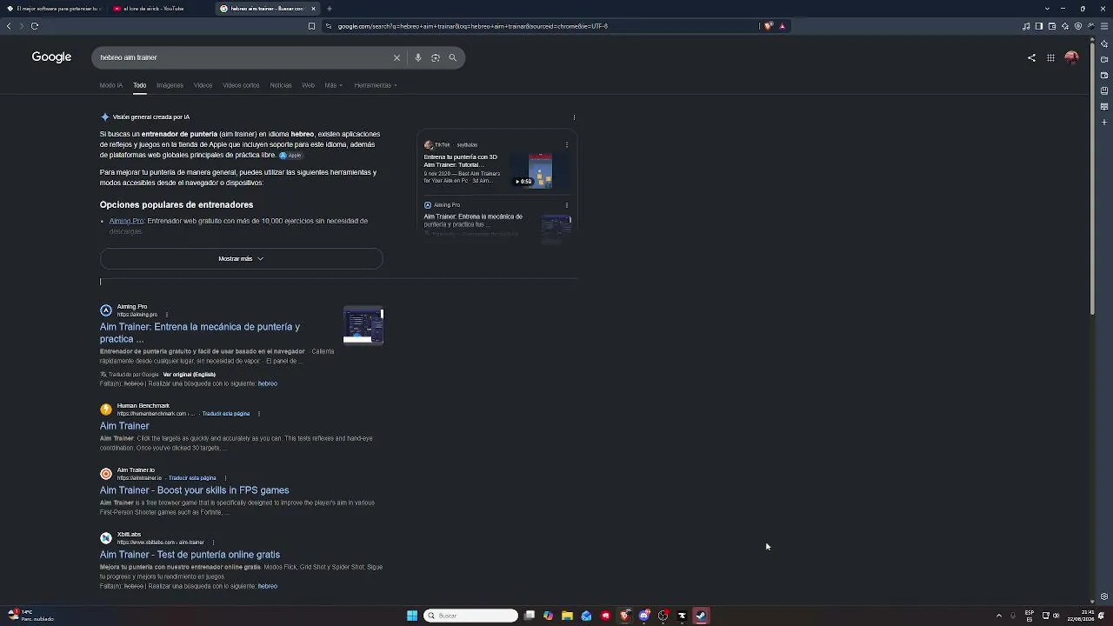Go back to the previous page
This screenshot has height=626, width=1113.
(9, 26)
